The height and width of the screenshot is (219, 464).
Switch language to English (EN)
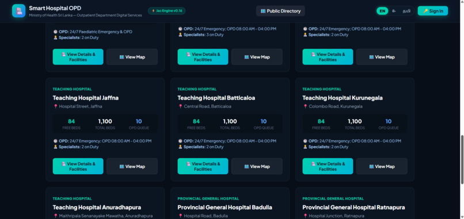click(382, 11)
